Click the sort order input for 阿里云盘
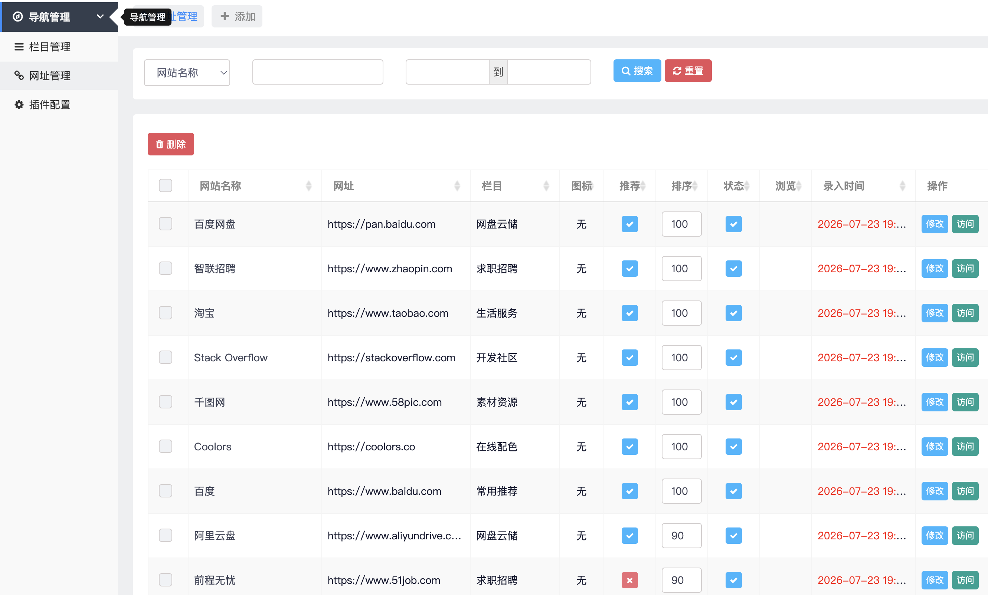The width and height of the screenshot is (988, 595). click(681, 535)
